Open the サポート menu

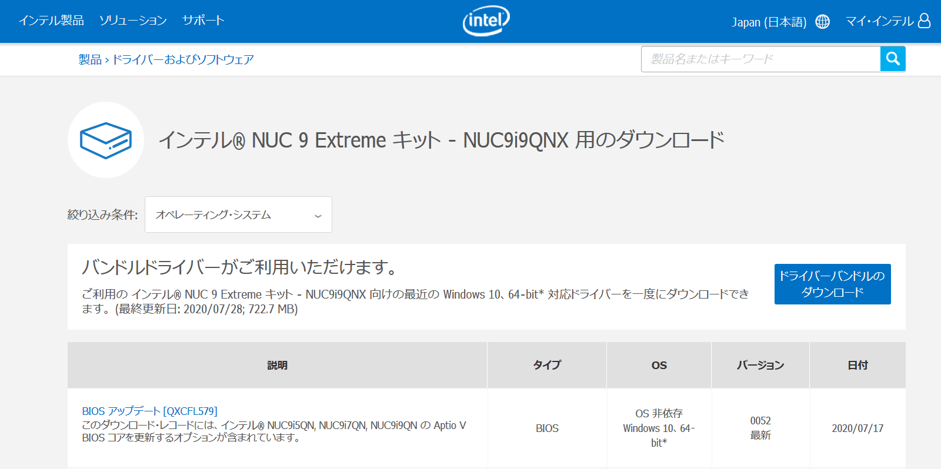[x=203, y=21]
